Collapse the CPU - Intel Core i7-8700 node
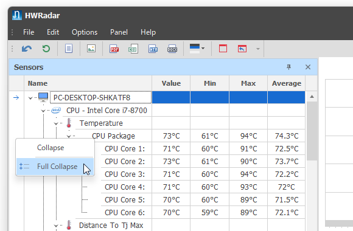This screenshot has width=353, height=231. coord(43,111)
